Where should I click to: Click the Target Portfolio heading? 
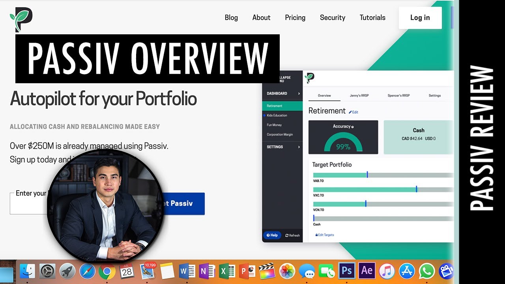pyautogui.click(x=332, y=164)
